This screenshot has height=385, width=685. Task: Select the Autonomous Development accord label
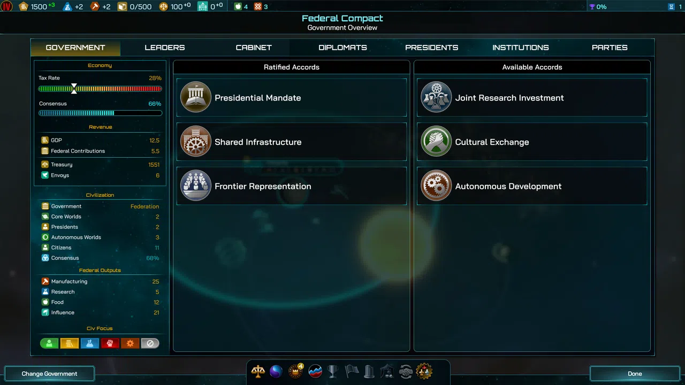[x=508, y=187]
